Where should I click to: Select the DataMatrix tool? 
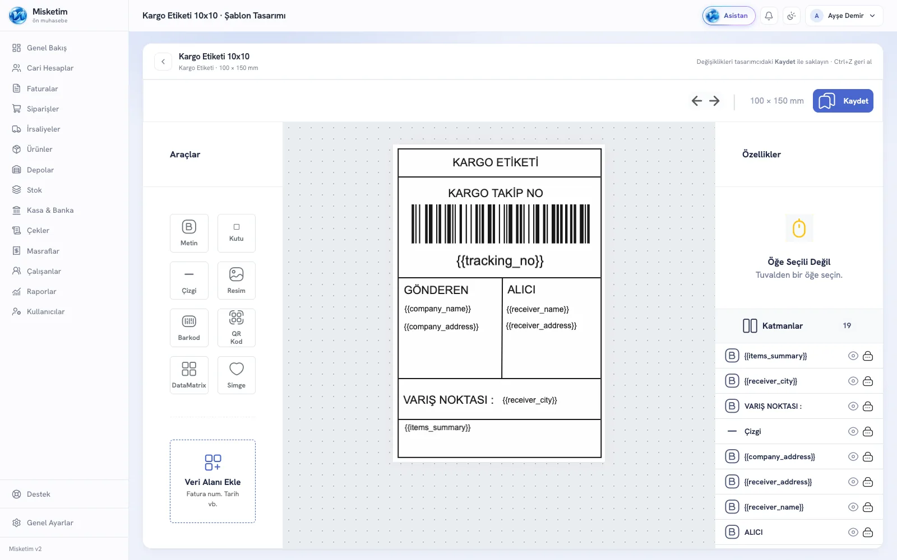point(189,375)
